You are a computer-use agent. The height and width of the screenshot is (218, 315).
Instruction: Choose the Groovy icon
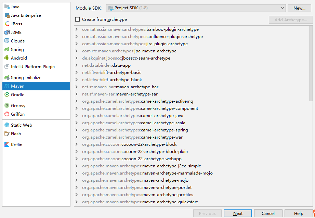7,106
